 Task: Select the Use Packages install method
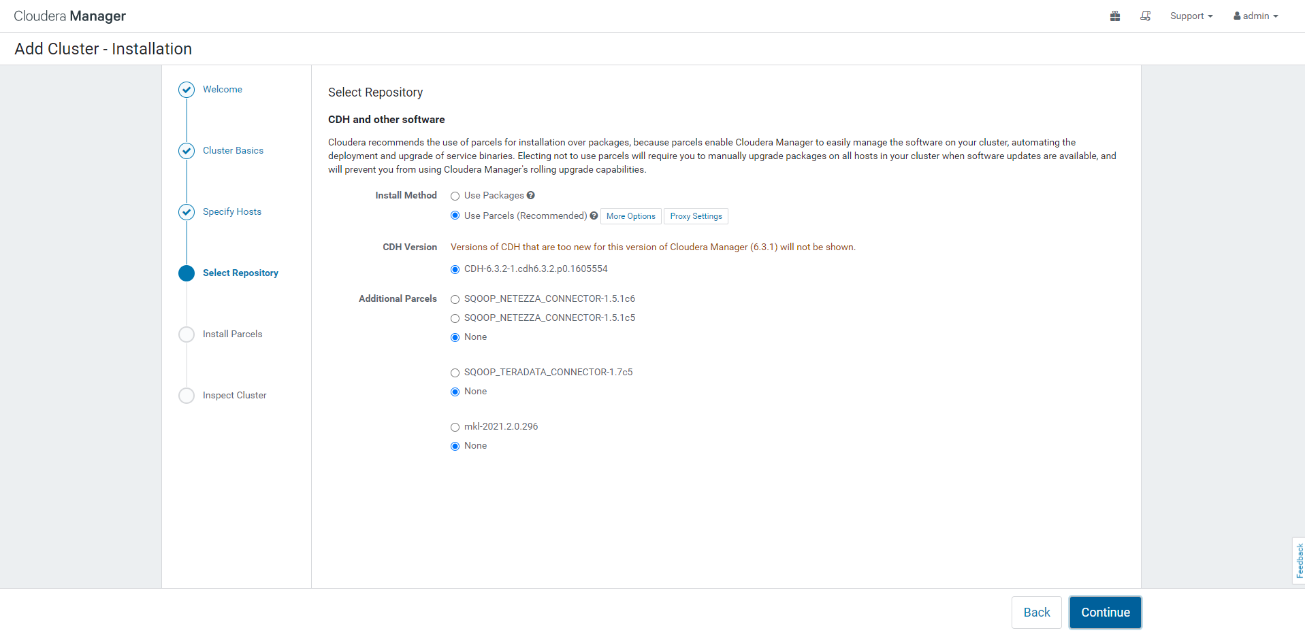coord(455,196)
